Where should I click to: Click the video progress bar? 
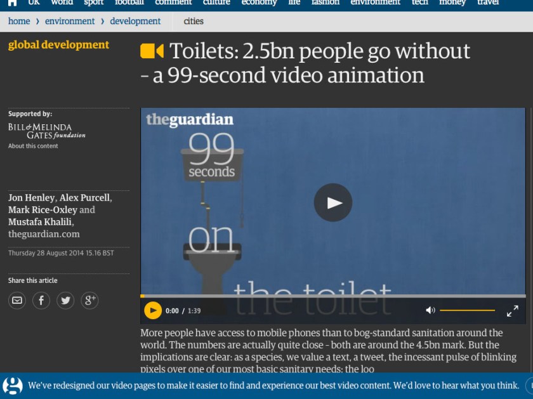(x=332, y=296)
